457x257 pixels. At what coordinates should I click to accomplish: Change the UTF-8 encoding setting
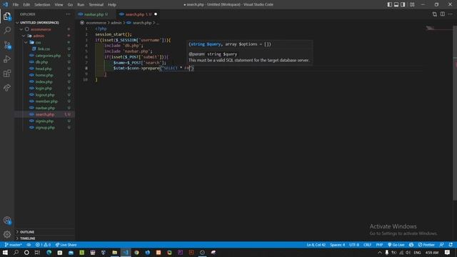click(x=354, y=245)
